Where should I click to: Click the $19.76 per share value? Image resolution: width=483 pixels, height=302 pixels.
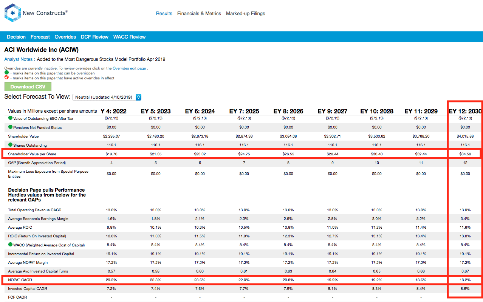pos(111,154)
